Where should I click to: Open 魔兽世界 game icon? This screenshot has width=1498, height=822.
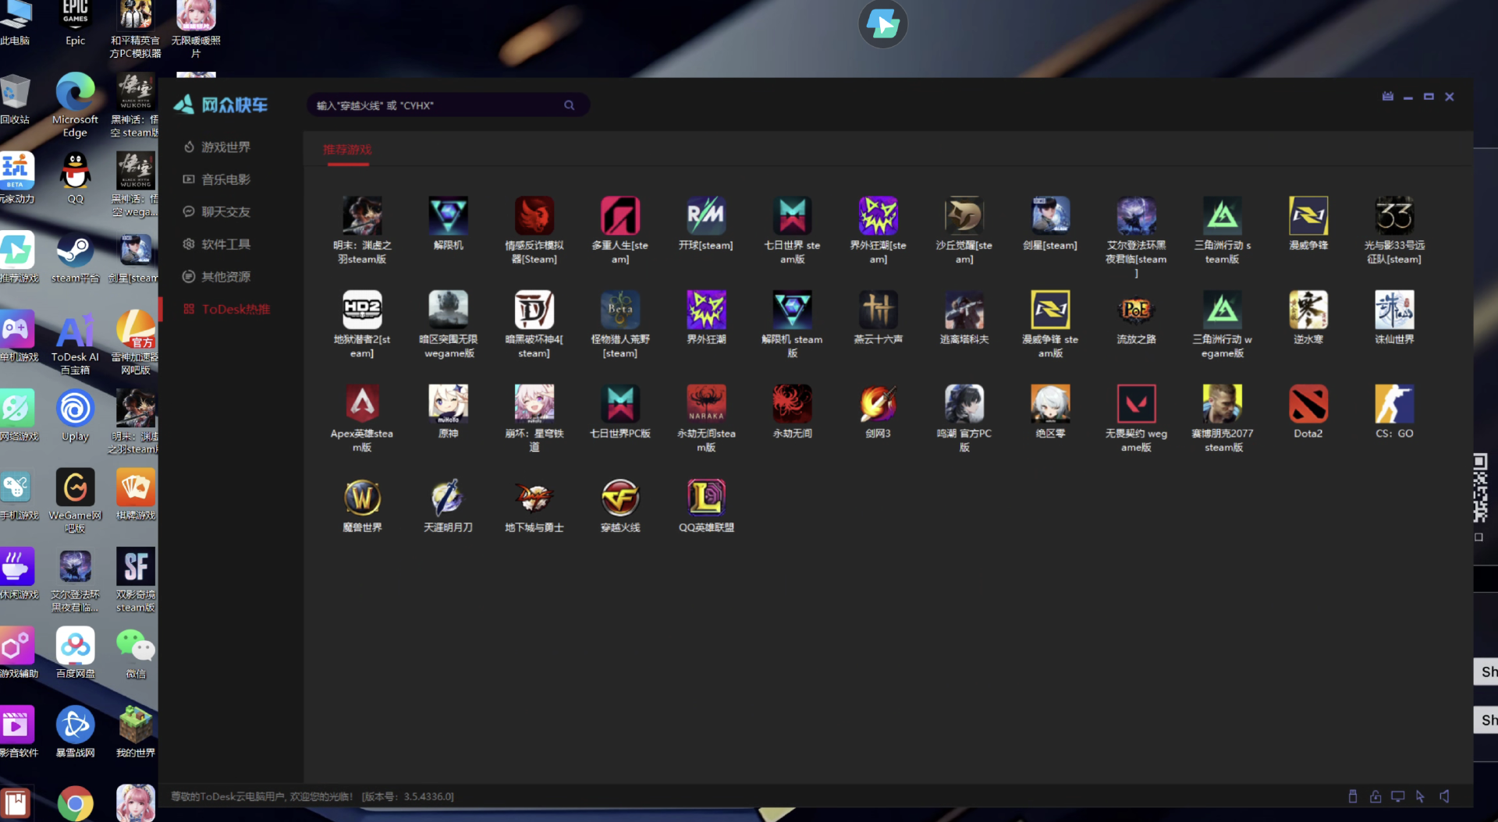point(362,498)
